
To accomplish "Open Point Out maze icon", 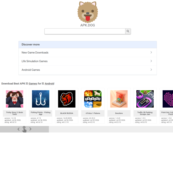I will 168,99.
